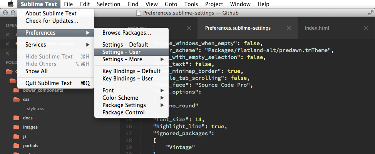Image resolution: width=375 pixels, height=154 pixels.
Task: Expand Settings - More submenu
Action: [x=132, y=59]
